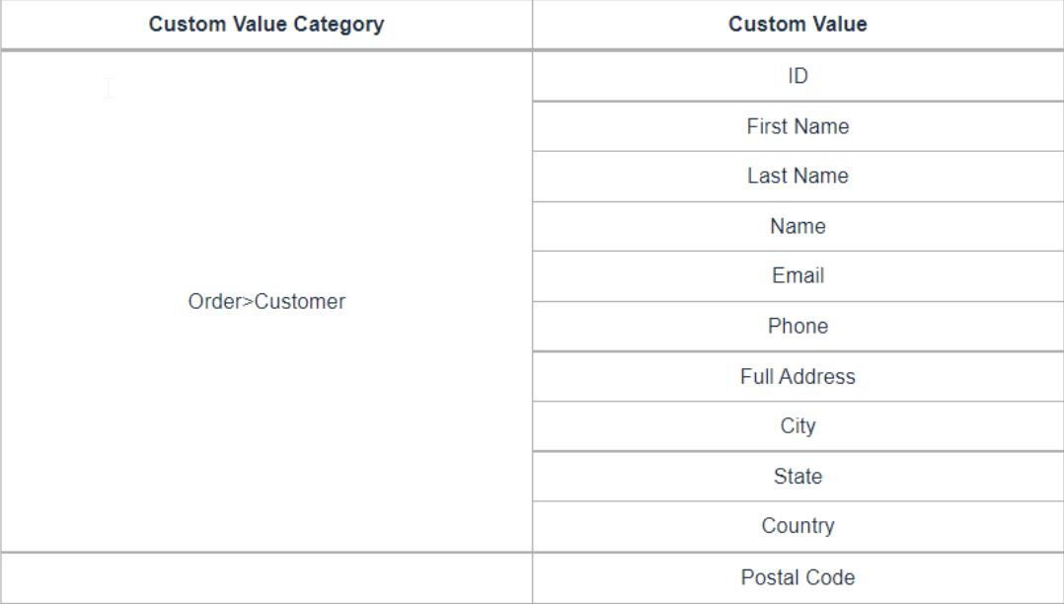Click the Country custom value cell
The height and width of the screenshot is (604, 1064).
coord(798,527)
